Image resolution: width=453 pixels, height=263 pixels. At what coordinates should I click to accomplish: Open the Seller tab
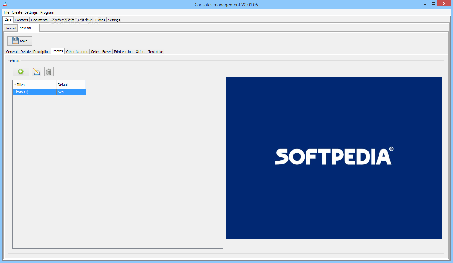pos(95,52)
